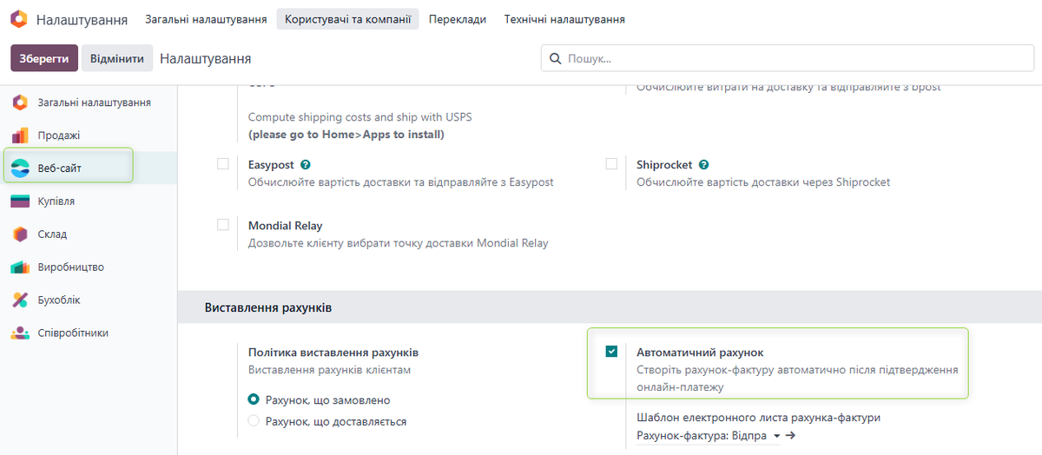Open the Технічні налаштування menu
1042x455 pixels.
tap(564, 19)
